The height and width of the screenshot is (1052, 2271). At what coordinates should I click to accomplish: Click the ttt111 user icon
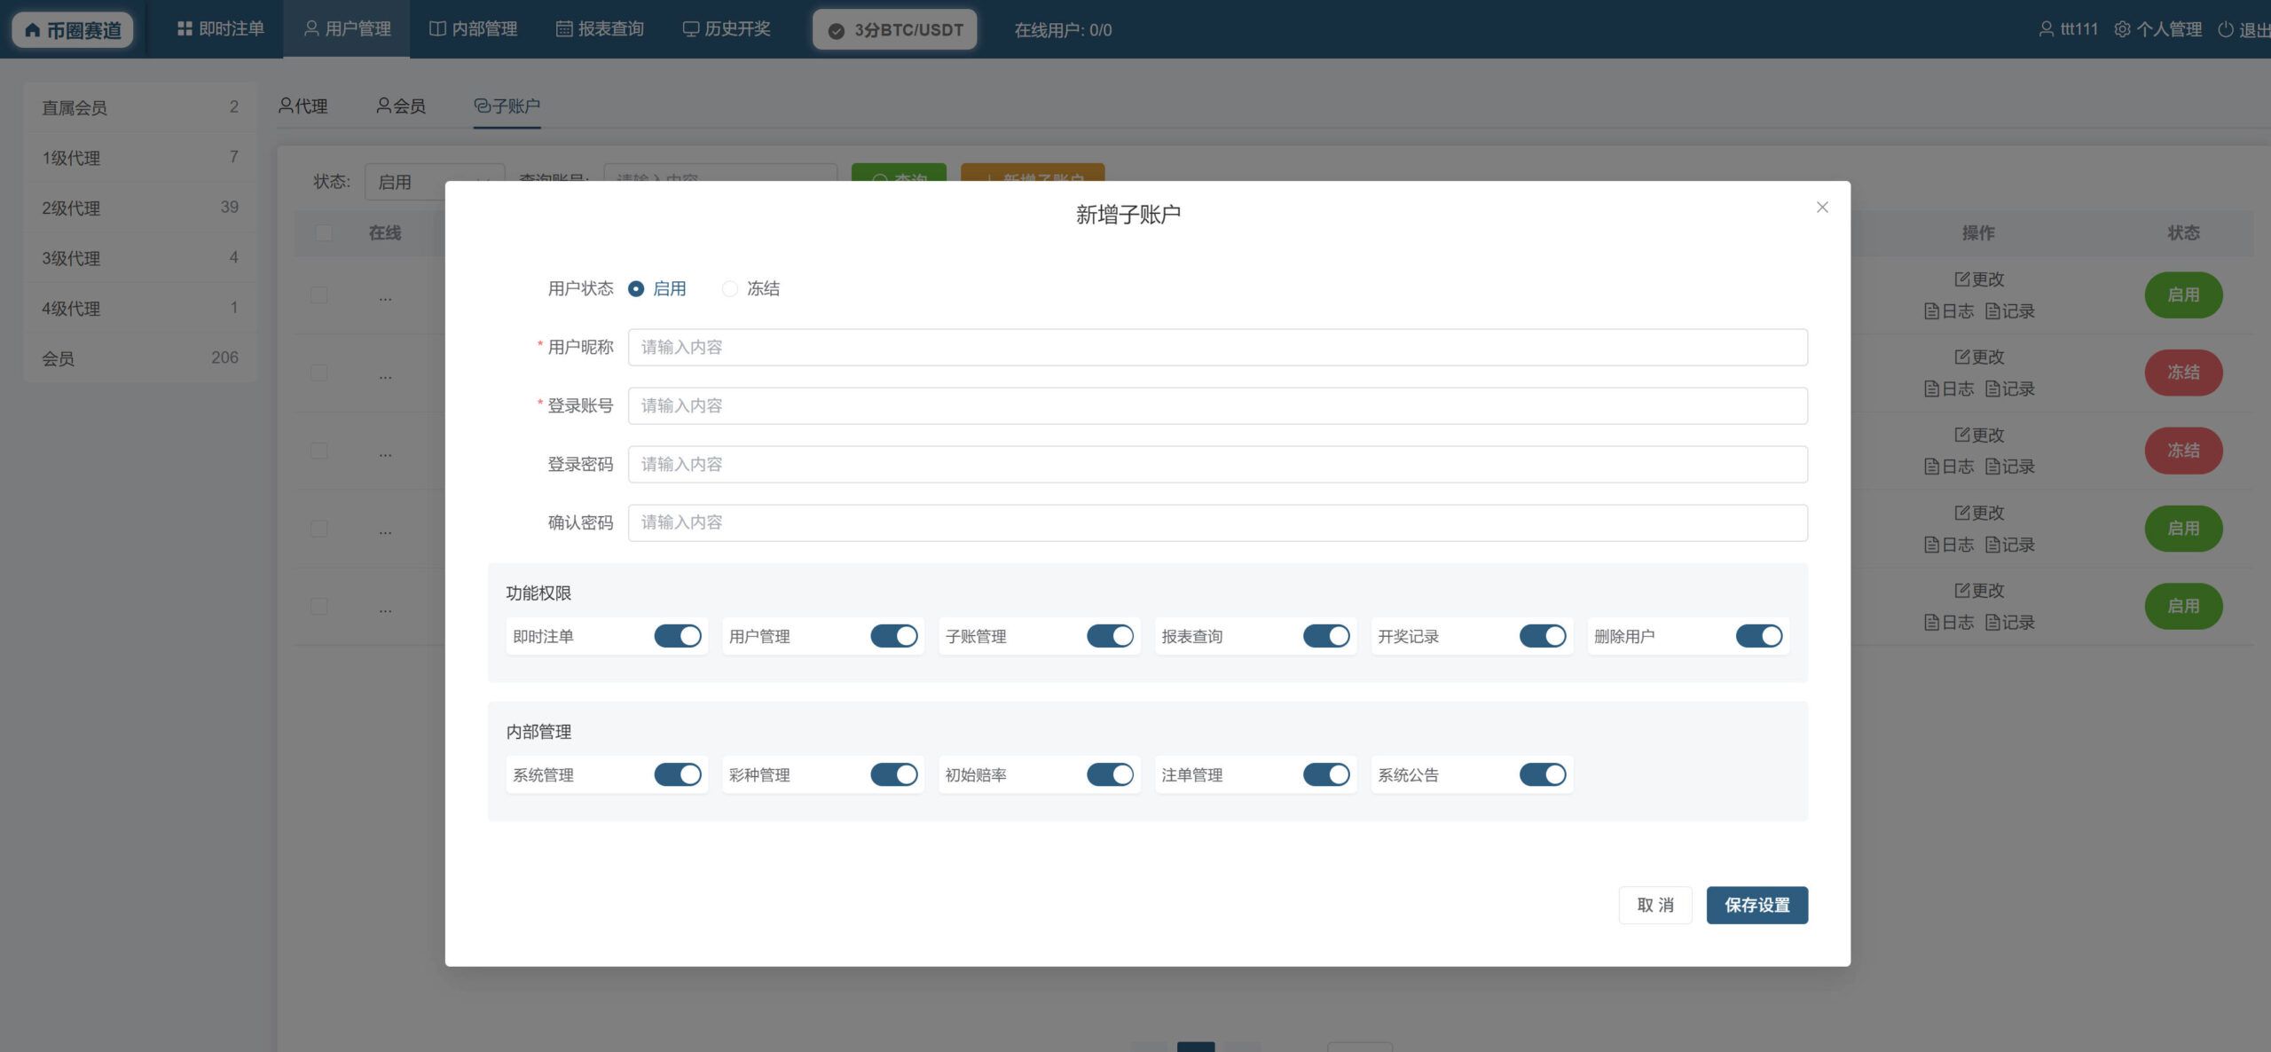click(x=2046, y=29)
